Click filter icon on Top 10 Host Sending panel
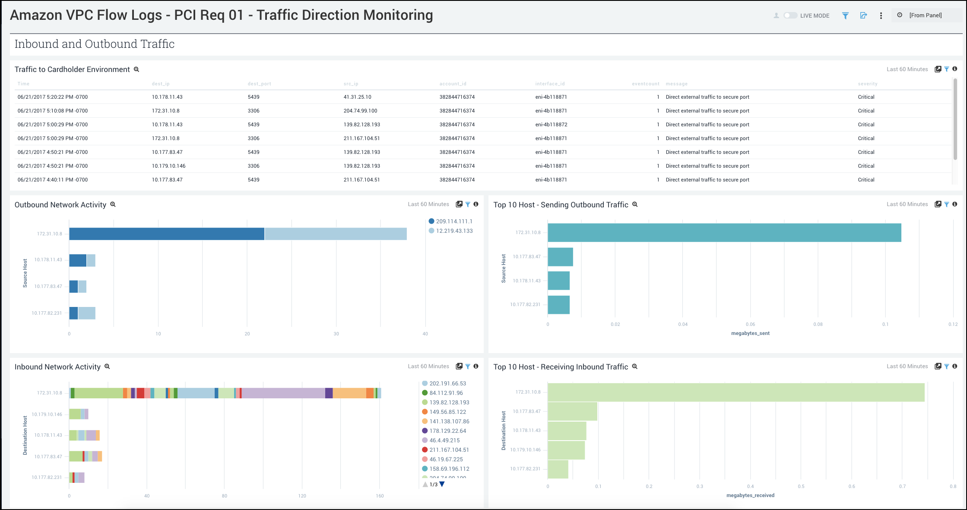967x510 pixels. pyautogui.click(x=946, y=204)
